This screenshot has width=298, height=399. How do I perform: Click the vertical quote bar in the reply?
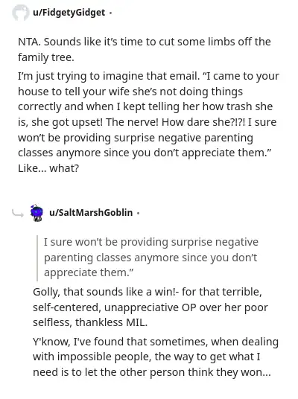coord(37,258)
